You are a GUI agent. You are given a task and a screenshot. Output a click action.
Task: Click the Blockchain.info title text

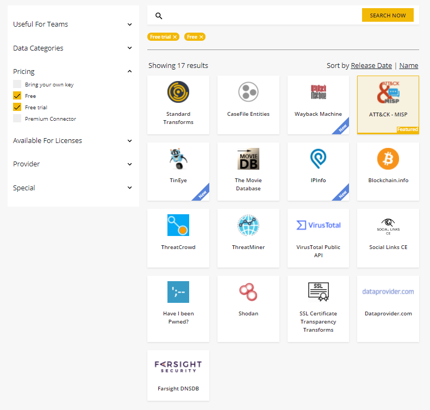point(388,180)
